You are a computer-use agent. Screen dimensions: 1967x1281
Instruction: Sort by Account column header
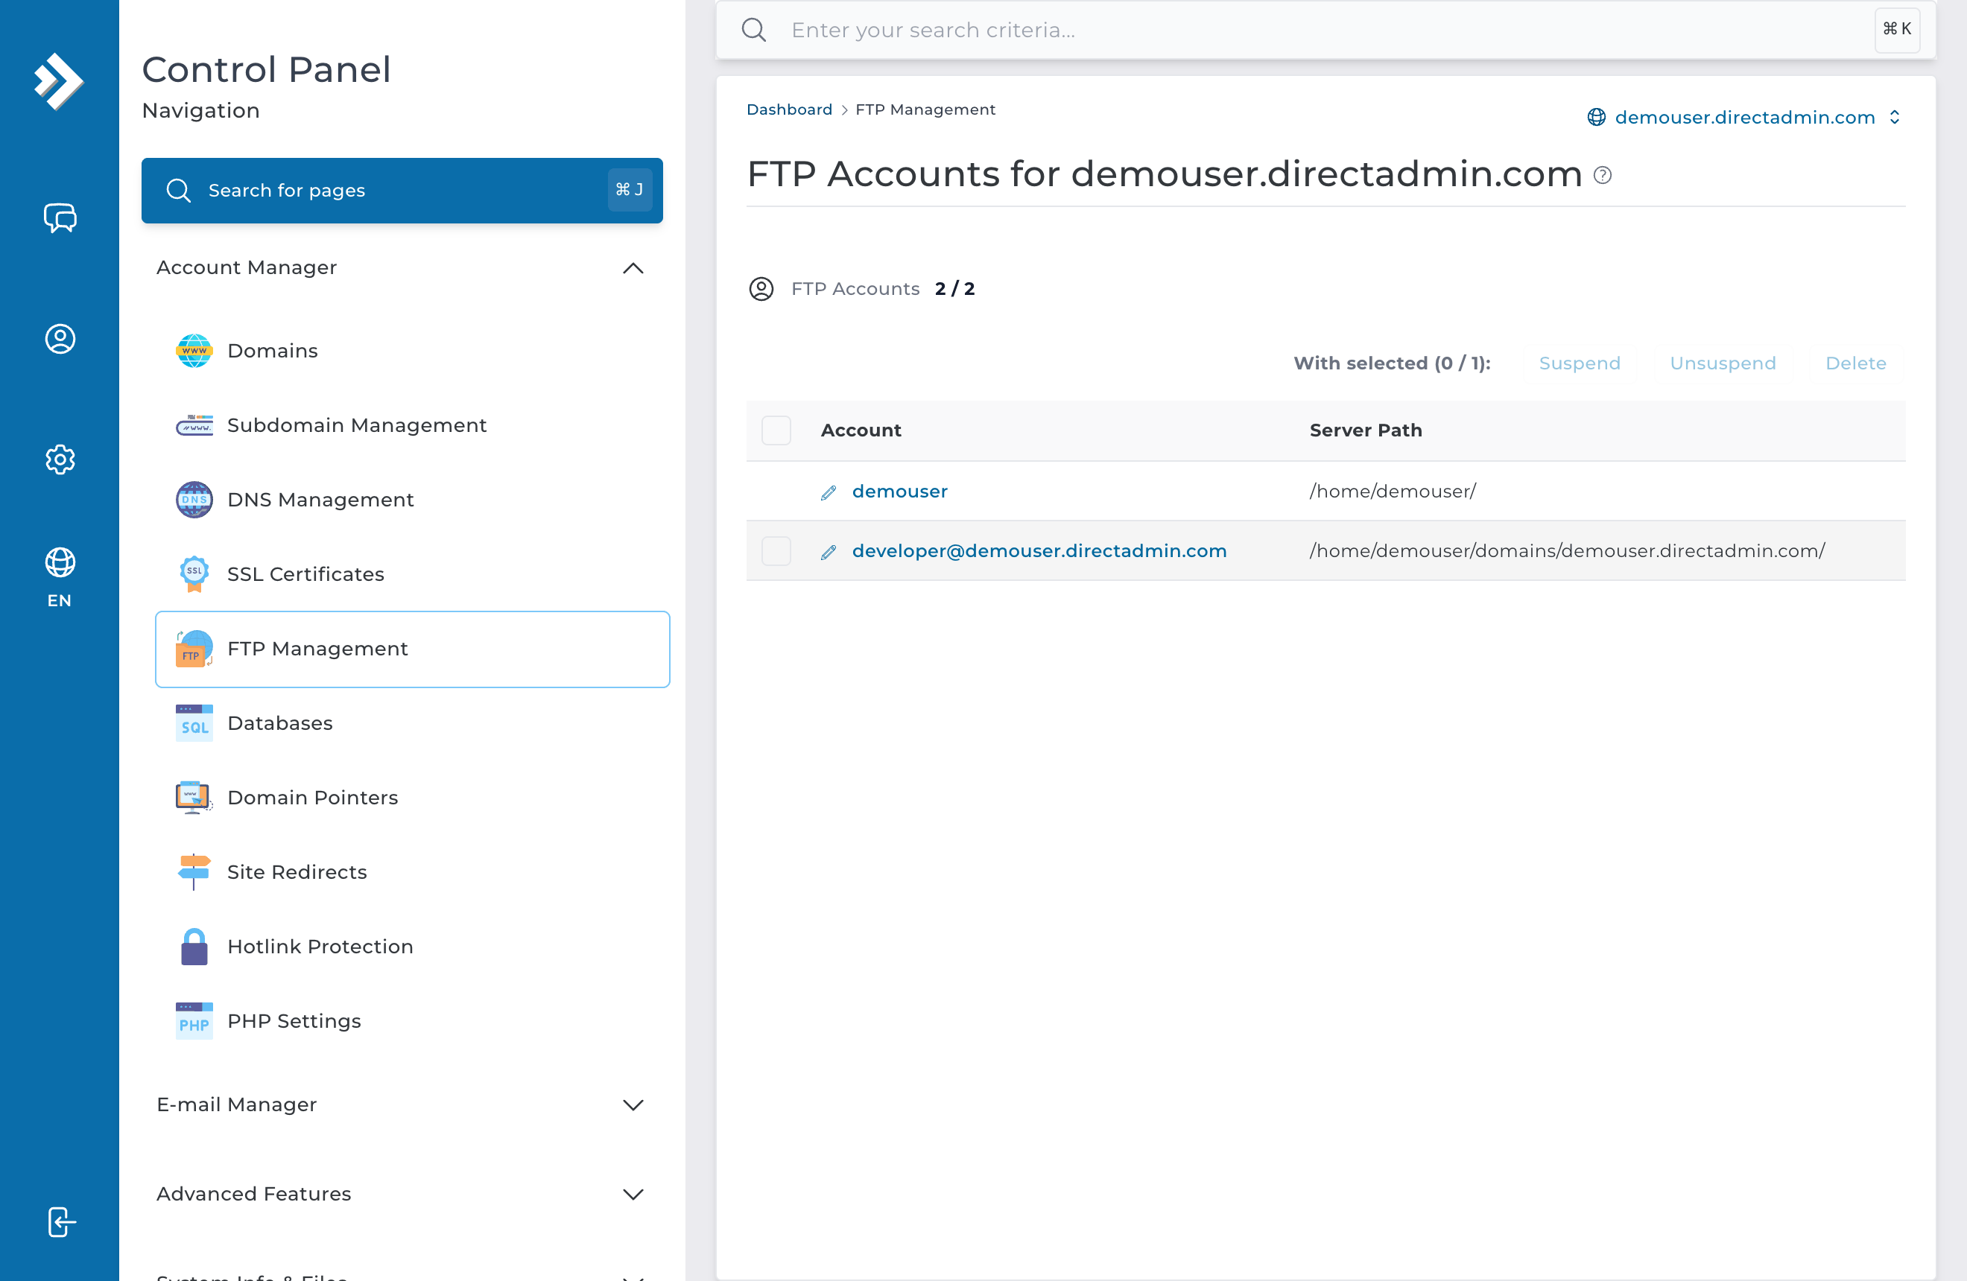(861, 430)
